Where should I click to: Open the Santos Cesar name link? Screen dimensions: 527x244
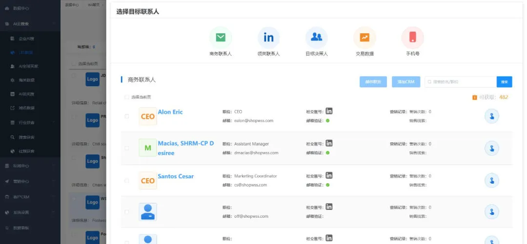176,176
